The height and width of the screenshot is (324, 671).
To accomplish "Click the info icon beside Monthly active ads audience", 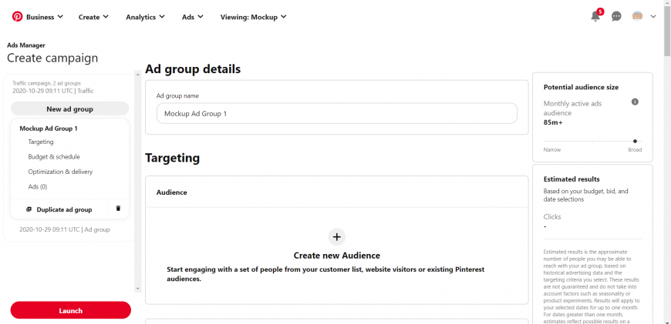I will pyautogui.click(x=635, y=102).
